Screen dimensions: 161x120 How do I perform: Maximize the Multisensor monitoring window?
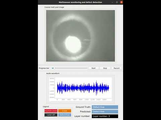click(117, 2)
